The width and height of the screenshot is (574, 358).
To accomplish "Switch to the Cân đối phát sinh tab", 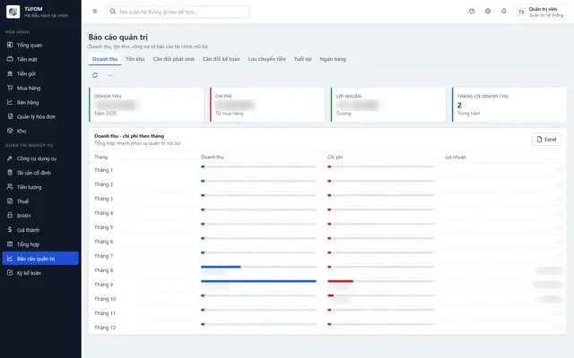I will point(174,59).
